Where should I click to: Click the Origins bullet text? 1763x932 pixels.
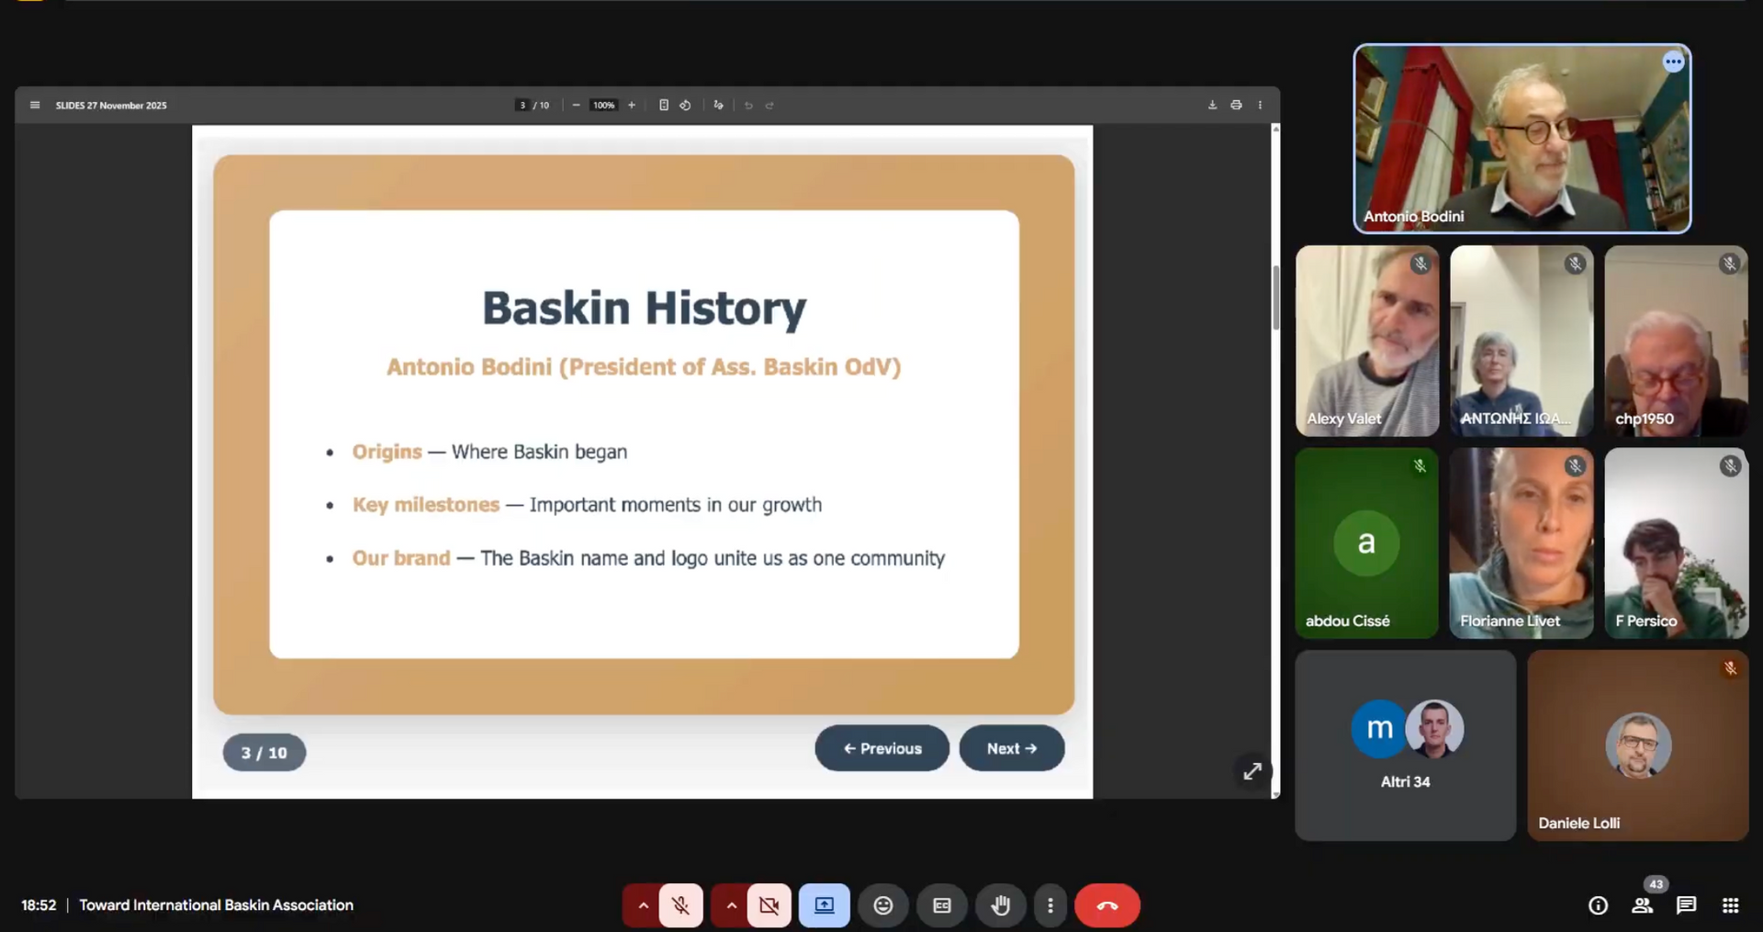click(x=489, y=452)
